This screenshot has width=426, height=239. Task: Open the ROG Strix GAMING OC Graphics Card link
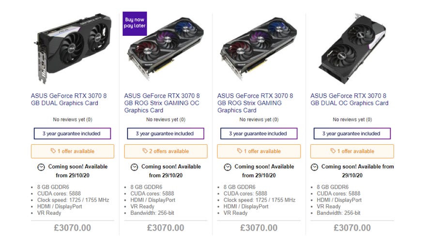pos(162,103)
